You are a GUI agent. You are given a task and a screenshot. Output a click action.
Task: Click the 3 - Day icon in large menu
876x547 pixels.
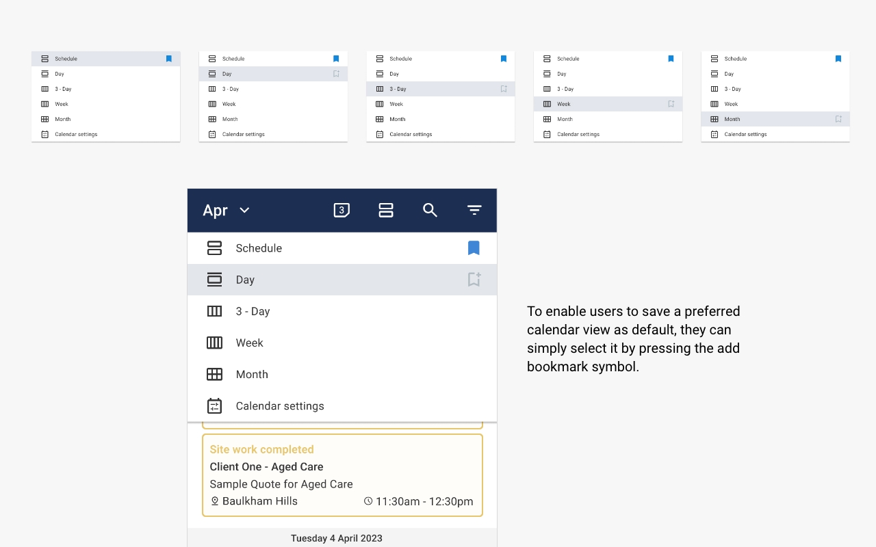(214, 312)
